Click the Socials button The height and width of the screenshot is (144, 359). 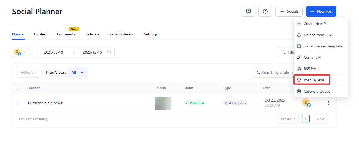[x=289, y=11]
